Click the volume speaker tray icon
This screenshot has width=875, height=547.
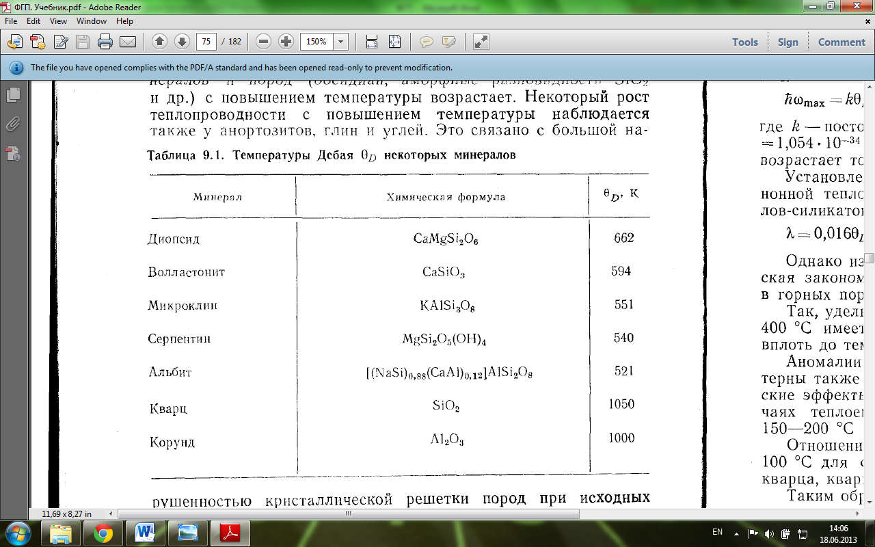(769, 533)
